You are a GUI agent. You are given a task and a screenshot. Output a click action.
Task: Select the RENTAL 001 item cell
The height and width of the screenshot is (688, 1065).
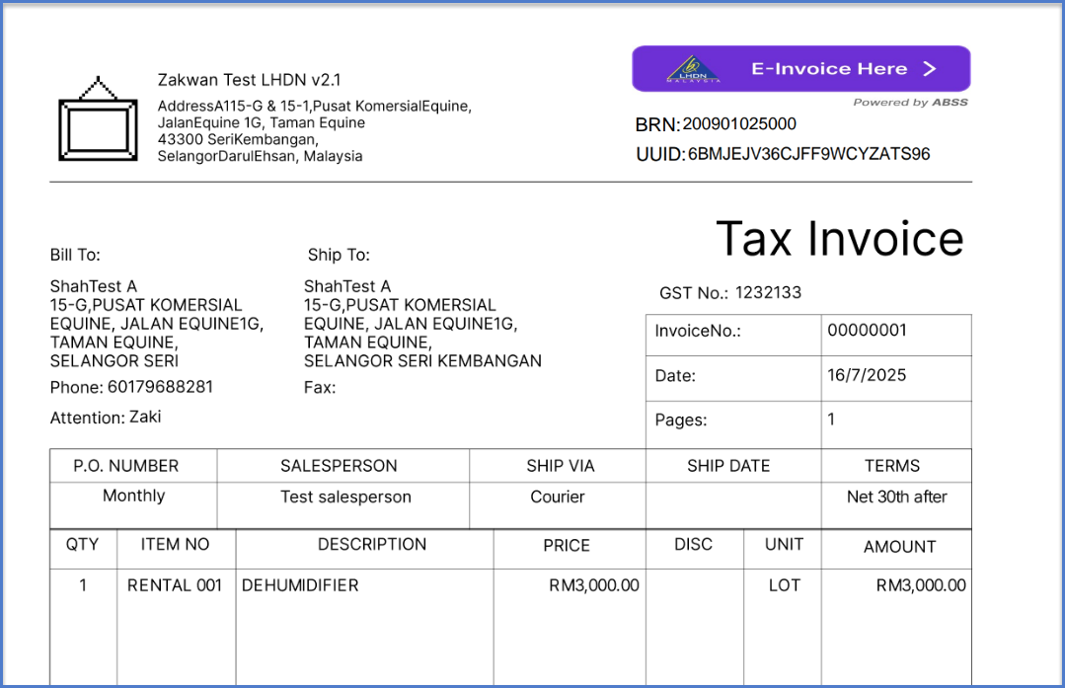click(175, 585)
